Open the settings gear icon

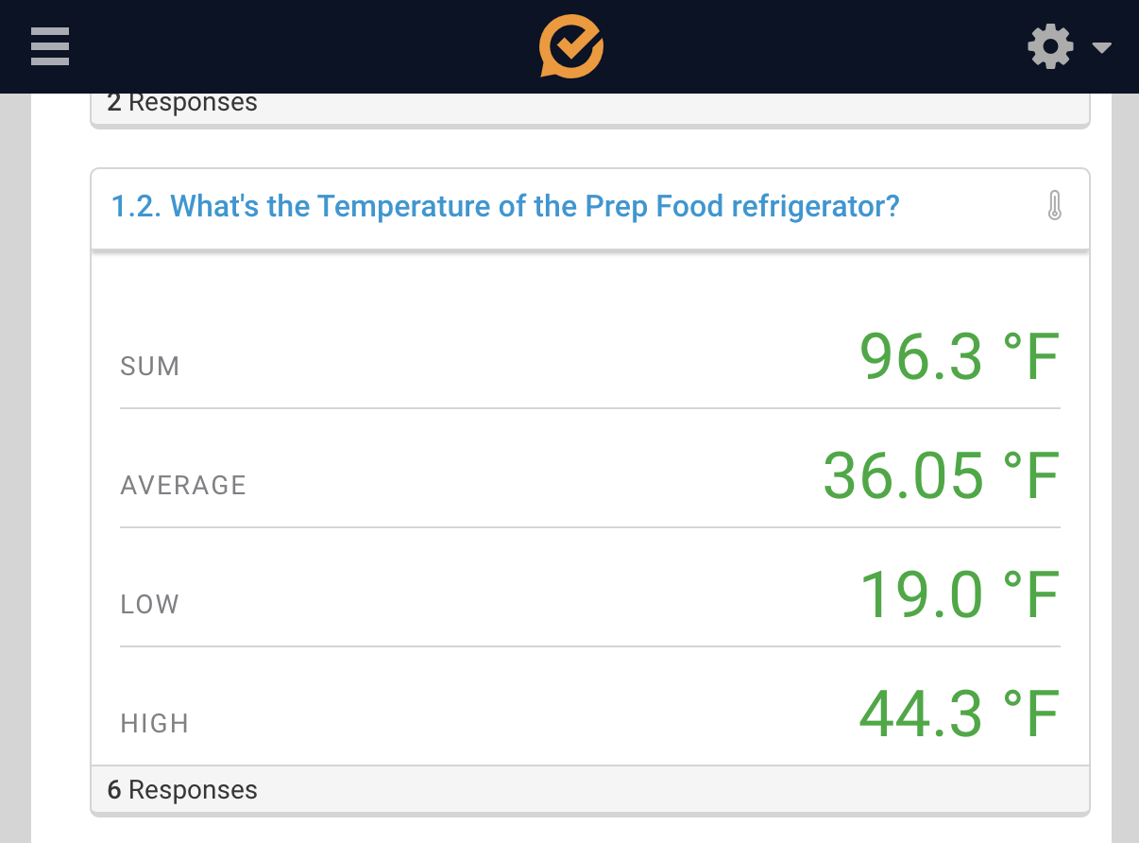[1050, 46]
